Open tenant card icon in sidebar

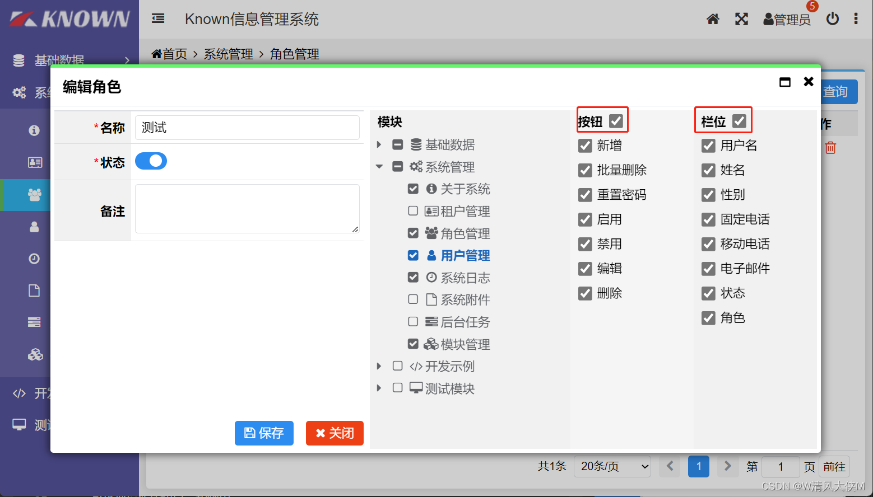tap(35, 162)
